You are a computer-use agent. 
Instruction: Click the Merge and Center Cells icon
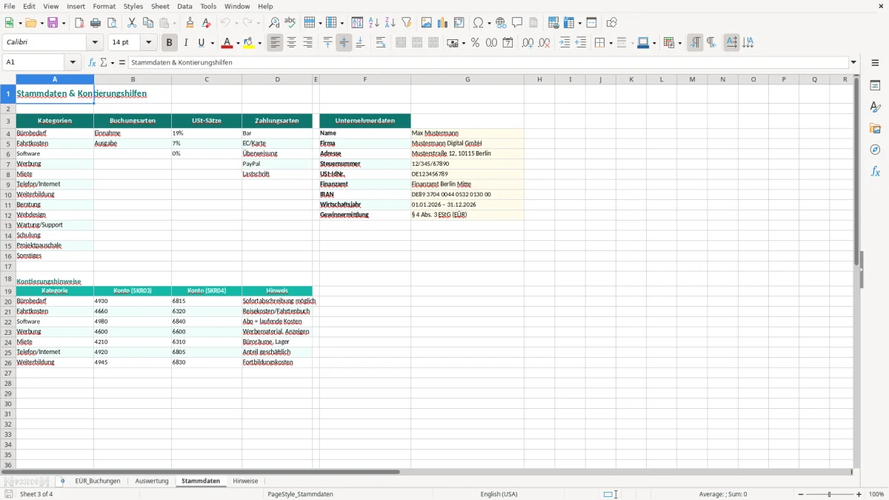tap(401, 43)
